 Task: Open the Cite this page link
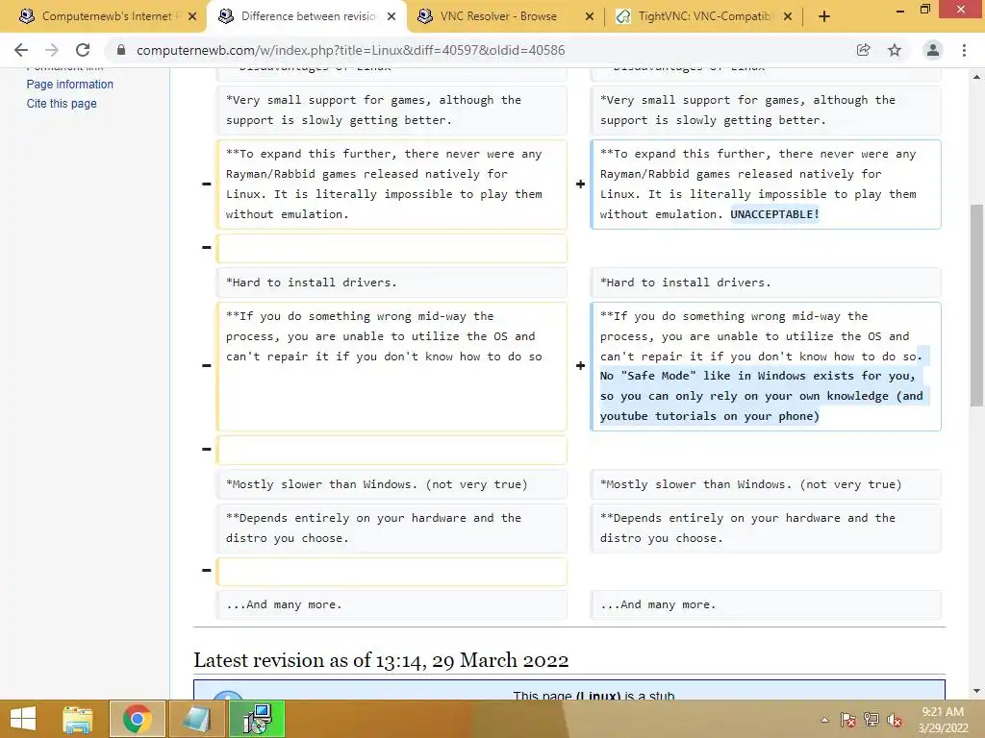click(62, 104)
